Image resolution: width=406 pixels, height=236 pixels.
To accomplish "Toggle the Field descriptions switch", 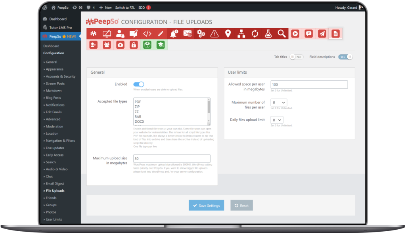I will click(x=345, y=57).
